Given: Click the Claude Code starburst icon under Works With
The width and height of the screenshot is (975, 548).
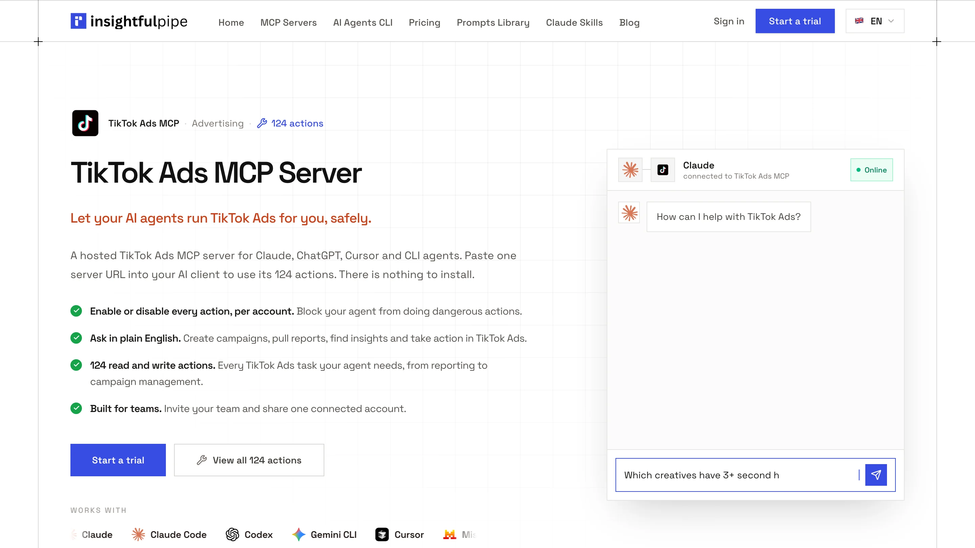Looking at the screenshot, I should (x=138, y=534).
